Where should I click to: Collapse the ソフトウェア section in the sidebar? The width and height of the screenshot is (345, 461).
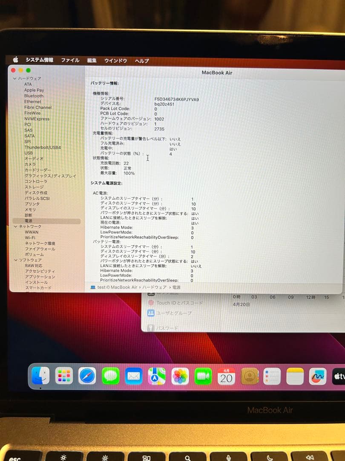click(x=15, y=260)
